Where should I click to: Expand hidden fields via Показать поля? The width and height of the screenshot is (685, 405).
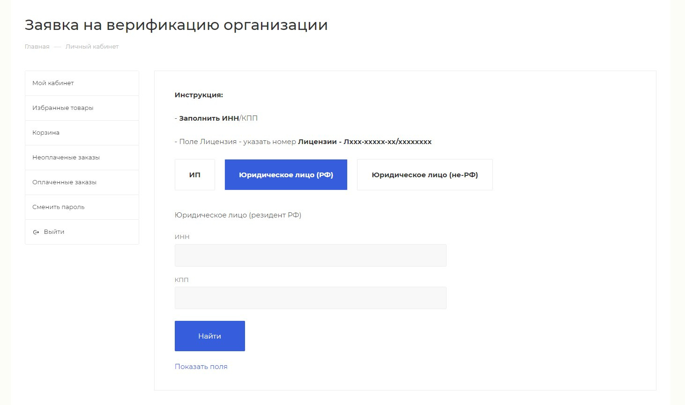[201, 367]
